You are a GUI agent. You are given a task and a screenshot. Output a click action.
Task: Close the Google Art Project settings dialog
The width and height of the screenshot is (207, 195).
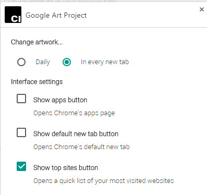pyautogui.click(x=202, y=9)
